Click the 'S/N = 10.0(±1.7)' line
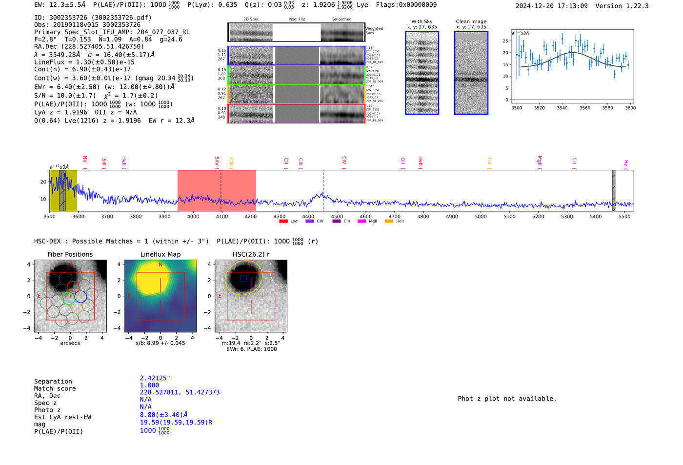This screenshot has width=683, height=465. click(65, 96)
